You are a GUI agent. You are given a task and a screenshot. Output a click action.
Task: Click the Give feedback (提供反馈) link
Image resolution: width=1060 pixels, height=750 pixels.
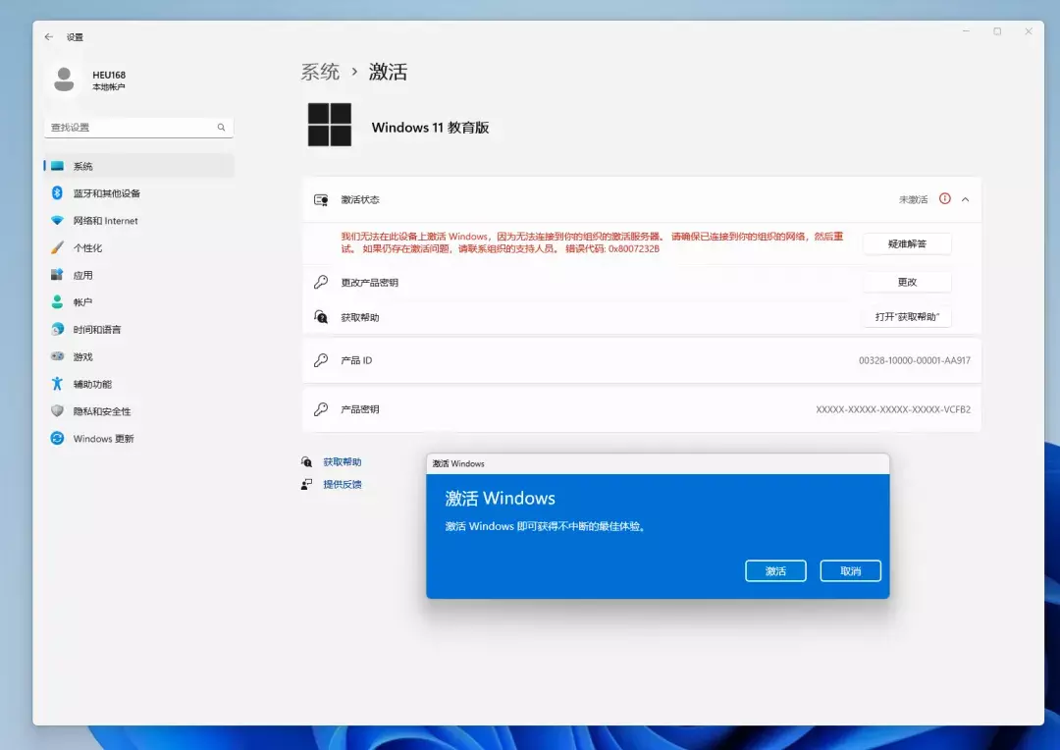coord(342,484)
